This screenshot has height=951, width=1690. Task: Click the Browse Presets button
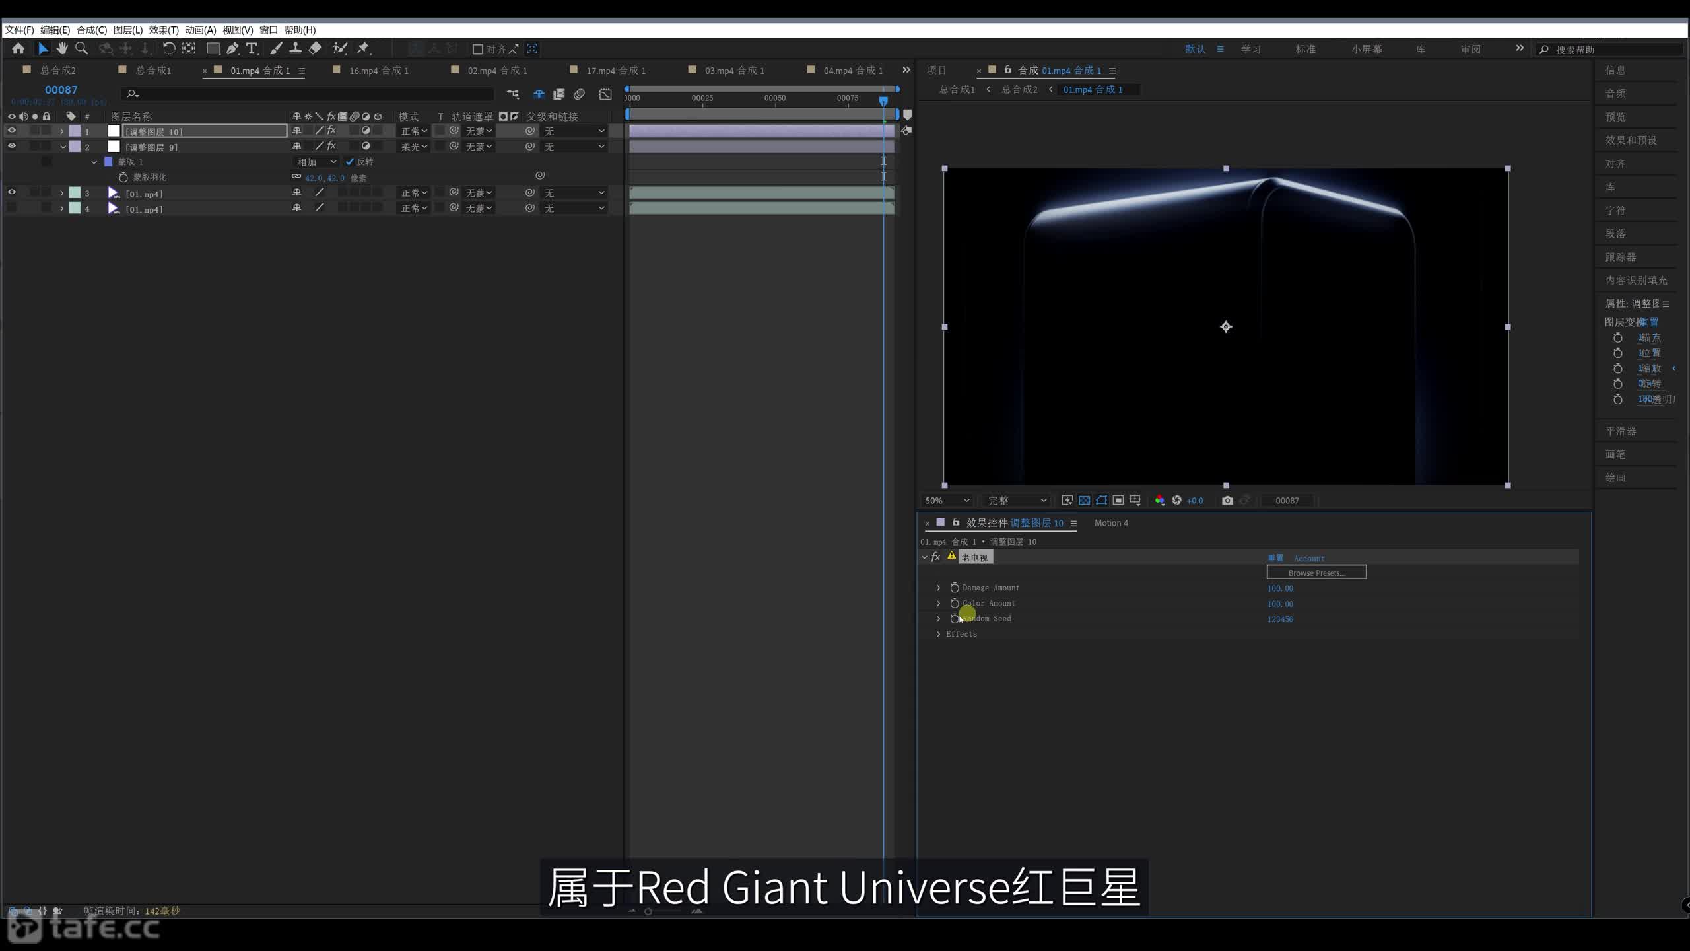click(1316, 573)
